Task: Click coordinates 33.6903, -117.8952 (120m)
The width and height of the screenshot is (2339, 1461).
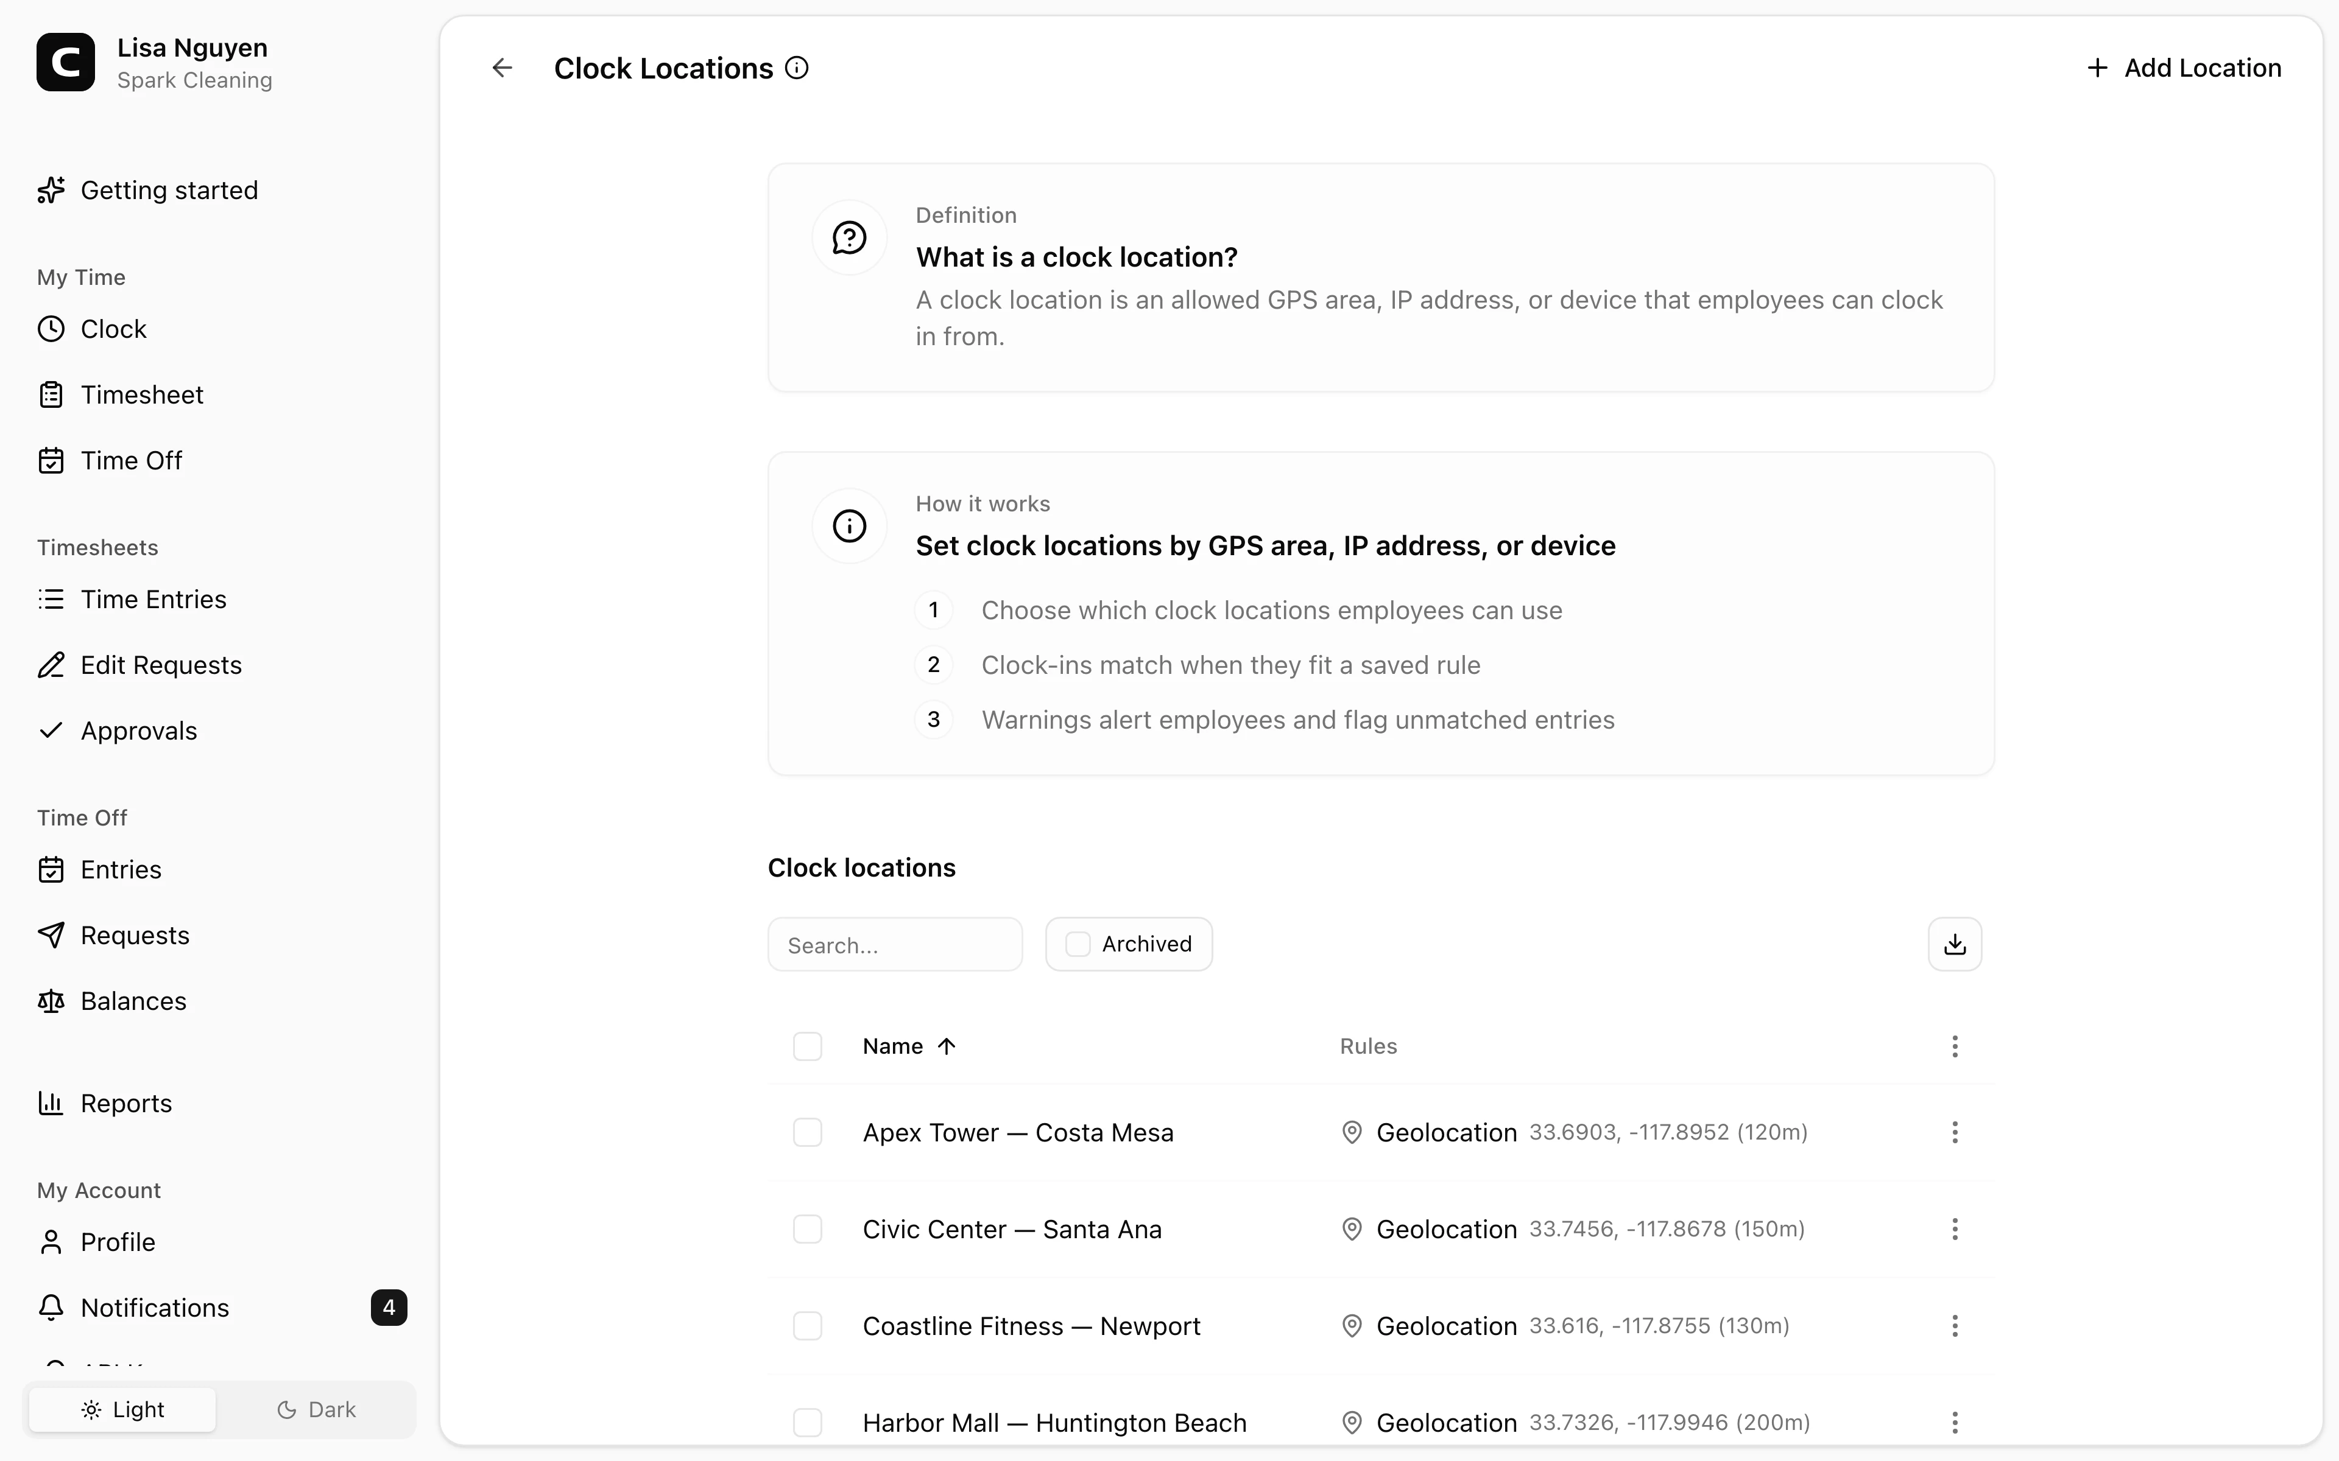Action: tap(1668, 1132)
